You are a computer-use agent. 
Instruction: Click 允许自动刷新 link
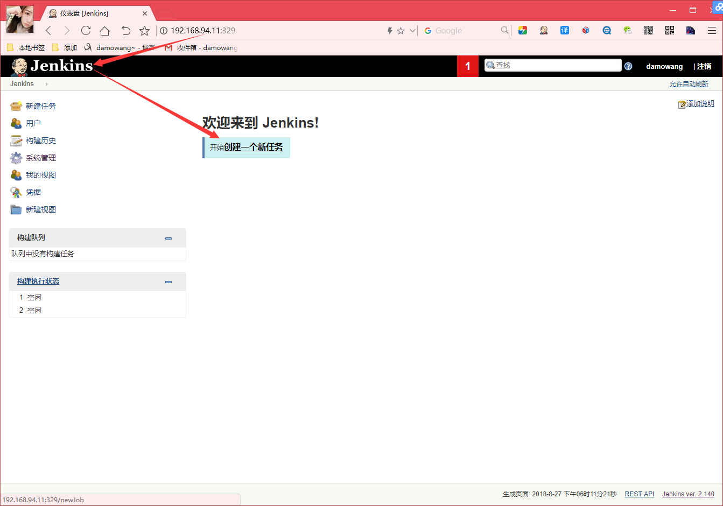(689, 84)
